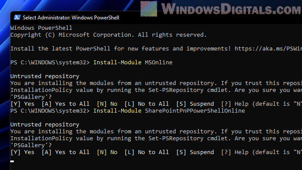Click the 'Install-Module SharePointPnPPowerShellOnline' command
Image resolution: width=302 pixels, height=170 pixels.
coord(169,111)
